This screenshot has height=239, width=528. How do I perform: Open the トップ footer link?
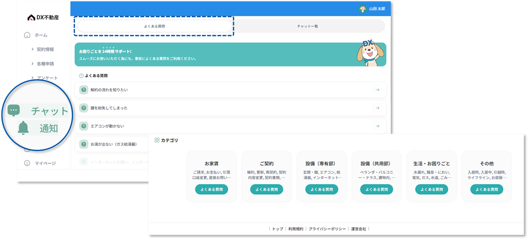click(278, 229)
